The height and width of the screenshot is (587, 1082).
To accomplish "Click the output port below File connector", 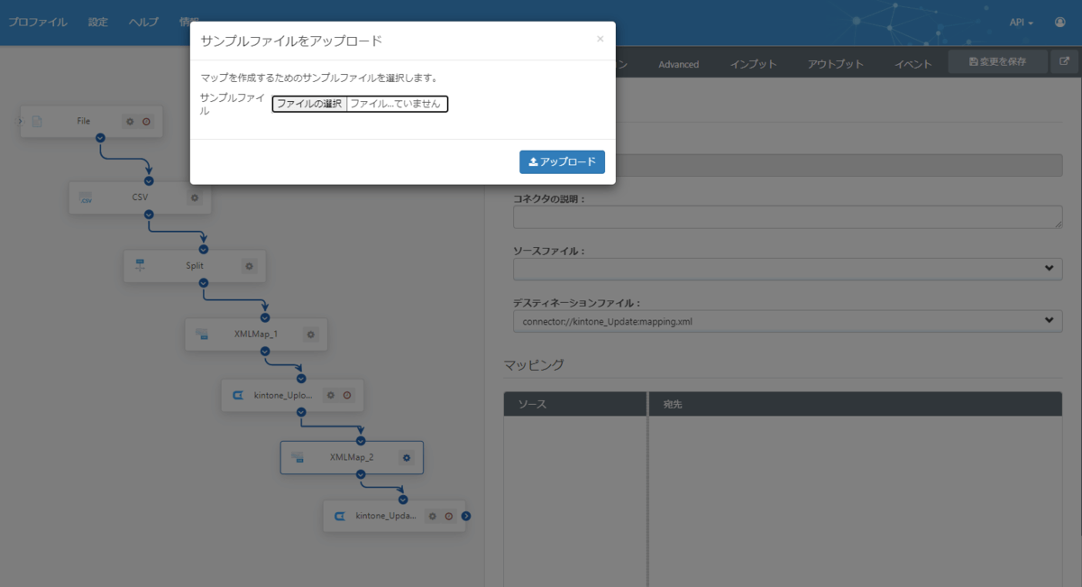I will pos(100,138).
